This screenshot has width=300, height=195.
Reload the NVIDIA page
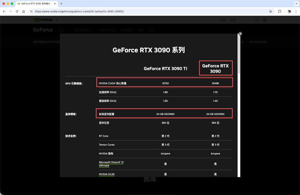17,12
